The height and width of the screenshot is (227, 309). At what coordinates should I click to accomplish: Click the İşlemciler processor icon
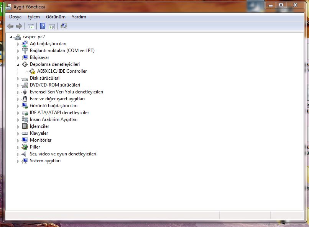[x=25, y=126]
